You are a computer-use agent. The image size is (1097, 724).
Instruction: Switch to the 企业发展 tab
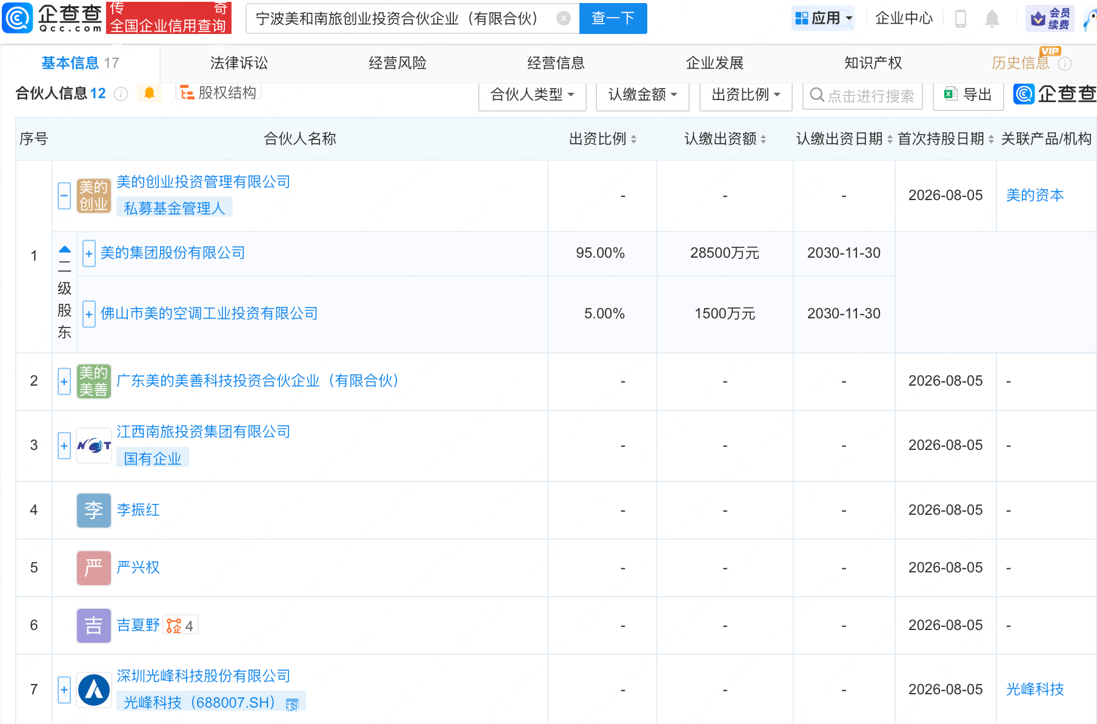point(715,63)
